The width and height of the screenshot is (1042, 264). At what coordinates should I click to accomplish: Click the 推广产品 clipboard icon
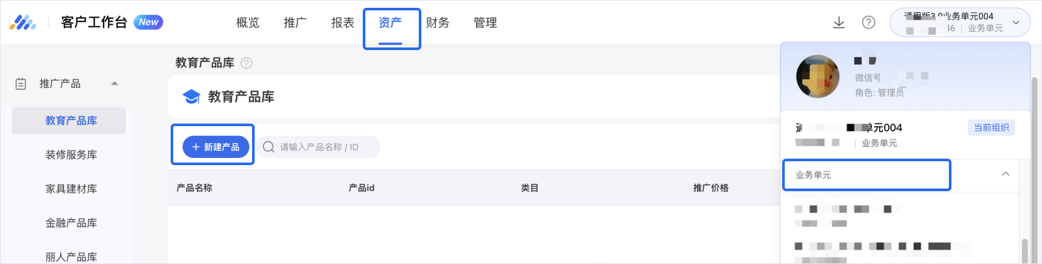tap(21, 84)
